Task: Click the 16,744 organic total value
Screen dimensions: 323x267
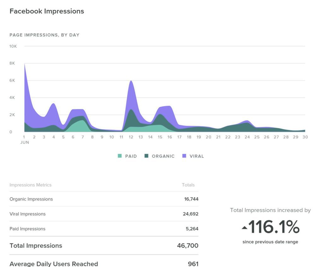Action: coord(191,199)
